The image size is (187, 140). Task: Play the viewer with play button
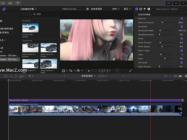[x=89, y=71]
